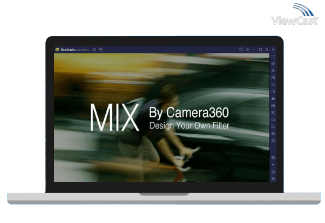
Task: Open the multi-window tabs icon in title bar
Action: (101, 50)
